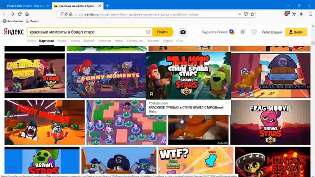Image resolution: width=315 pixels, height=177 pixels.
Task: Click the yellow Войти login button
Action: click(296, 32)
